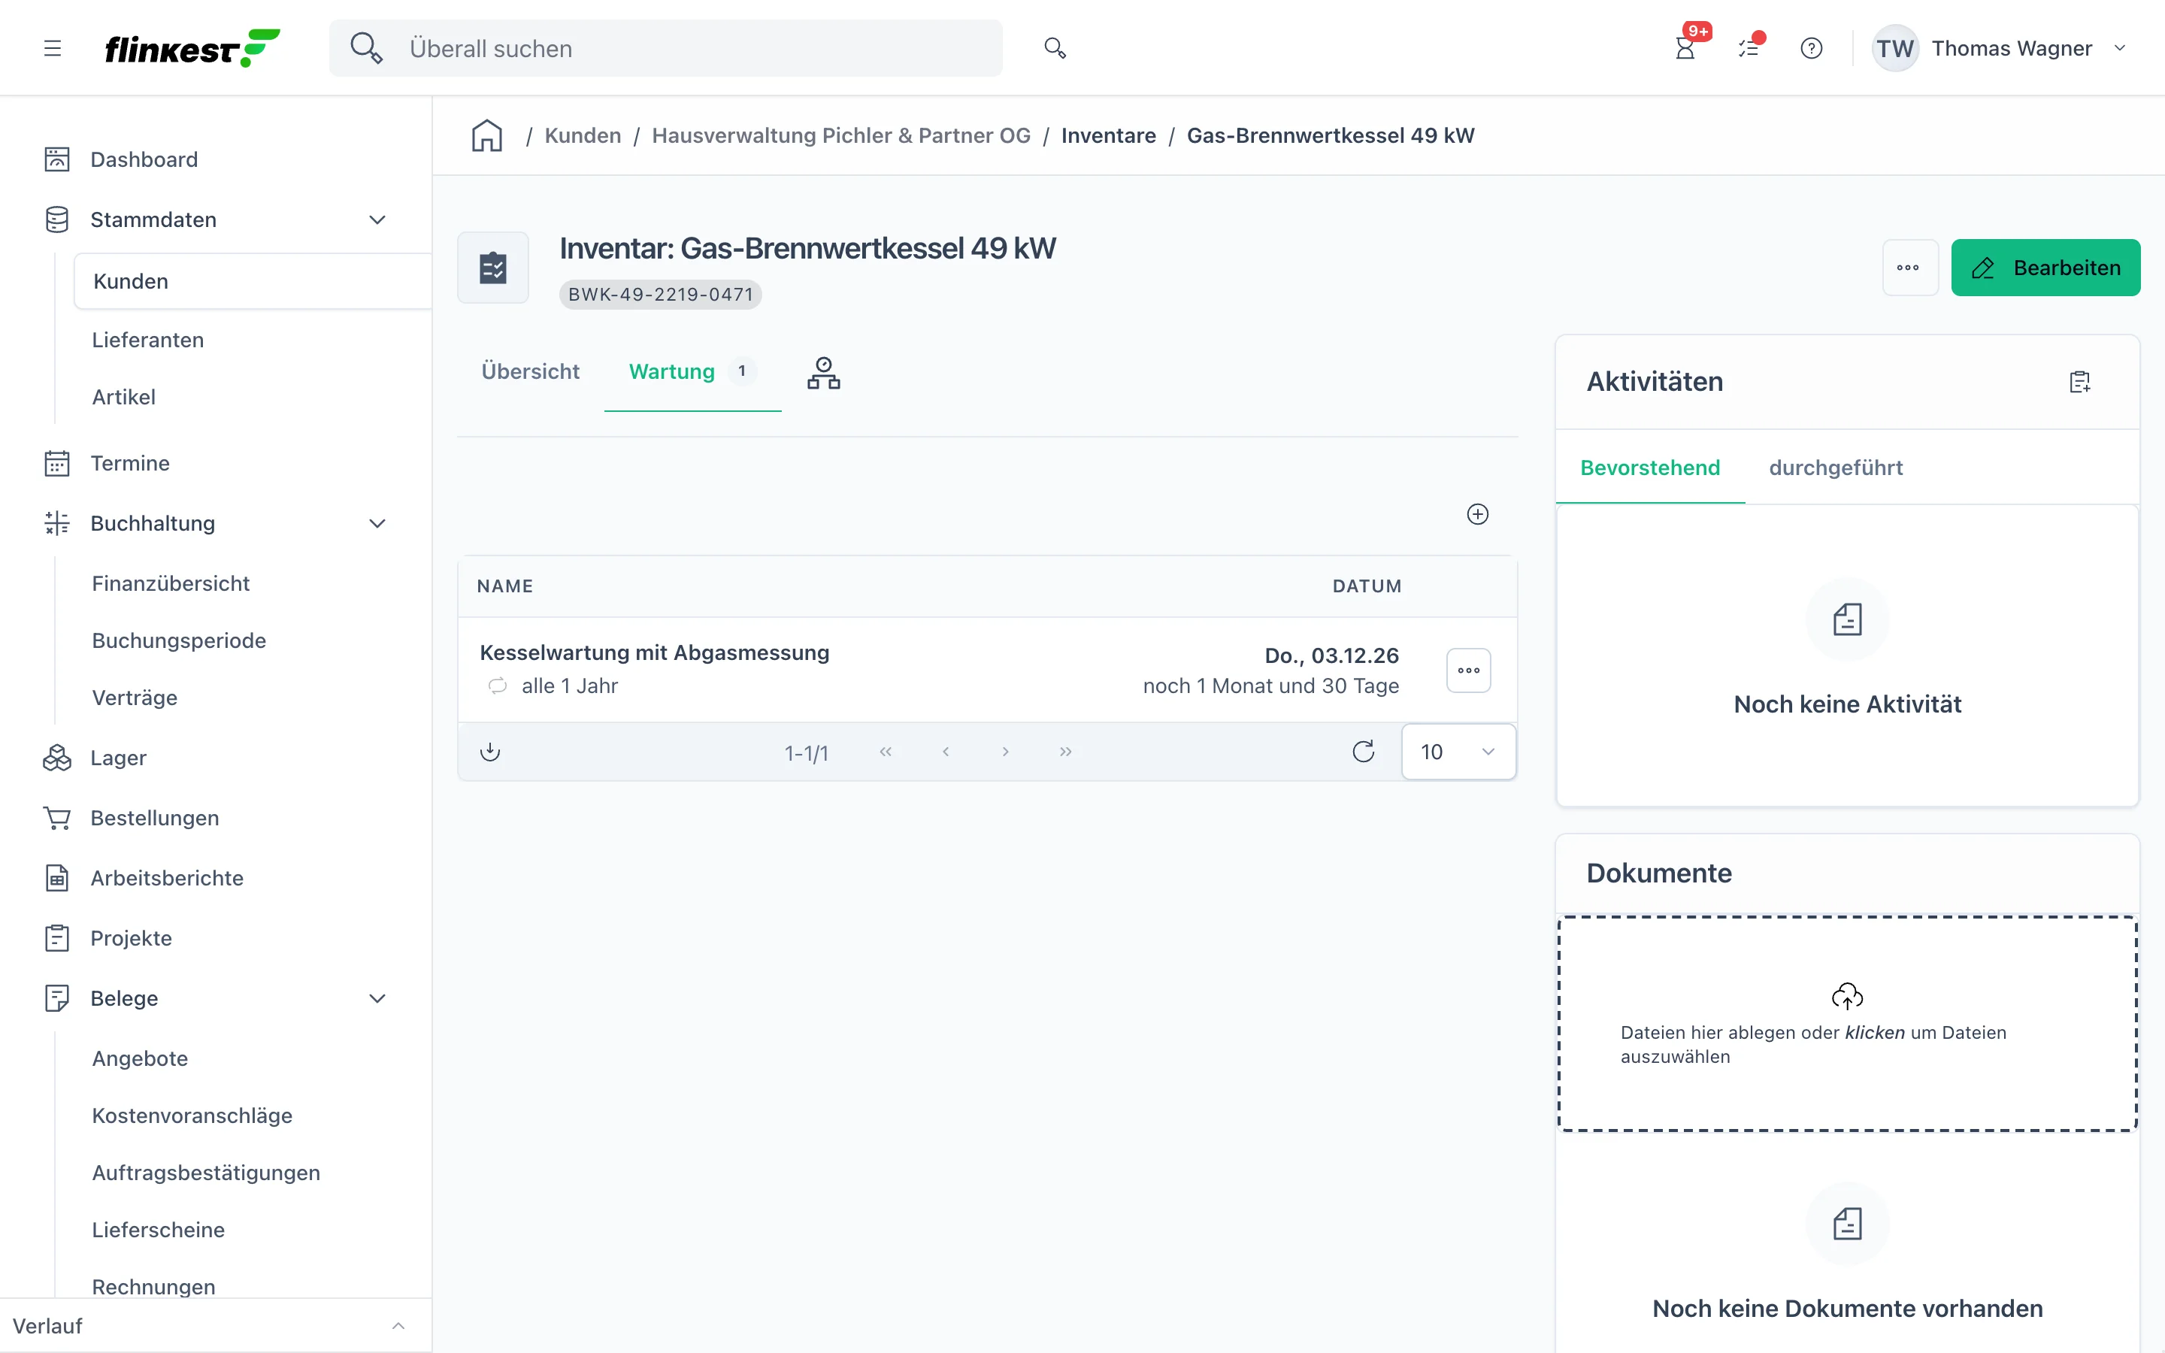Click the upload cloud icon in Dokumente
Viewport: 2165px width, 1353px height.
coord(1848,996)
